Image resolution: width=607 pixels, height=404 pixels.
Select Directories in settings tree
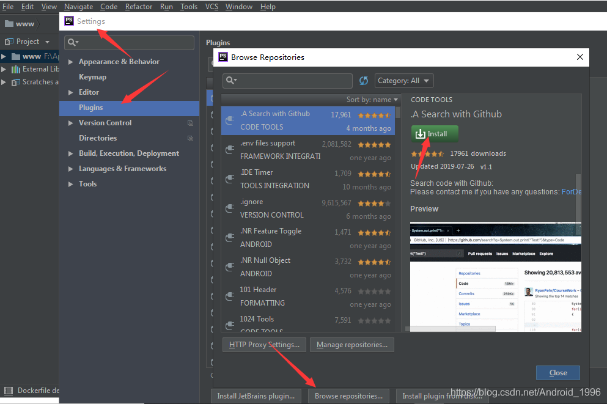pos(98,138)
